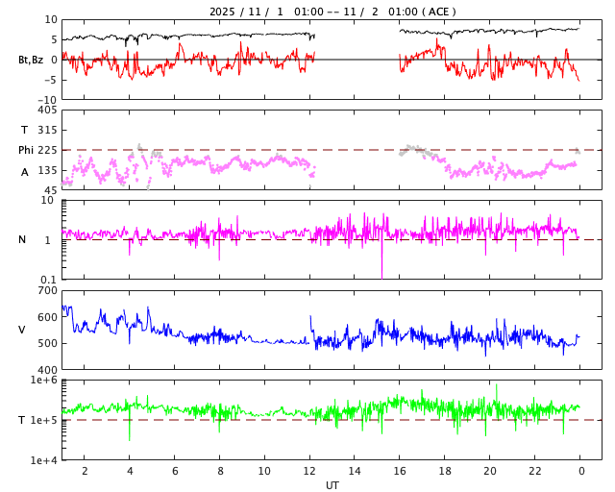
Task: Click the A label beside the angle panel
Action: coord(25,172)
